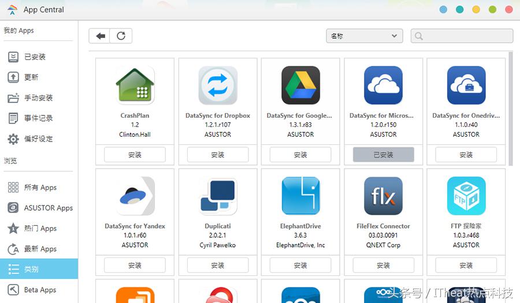
Task: Refresh the app list
Action: [x=121, y=36]
